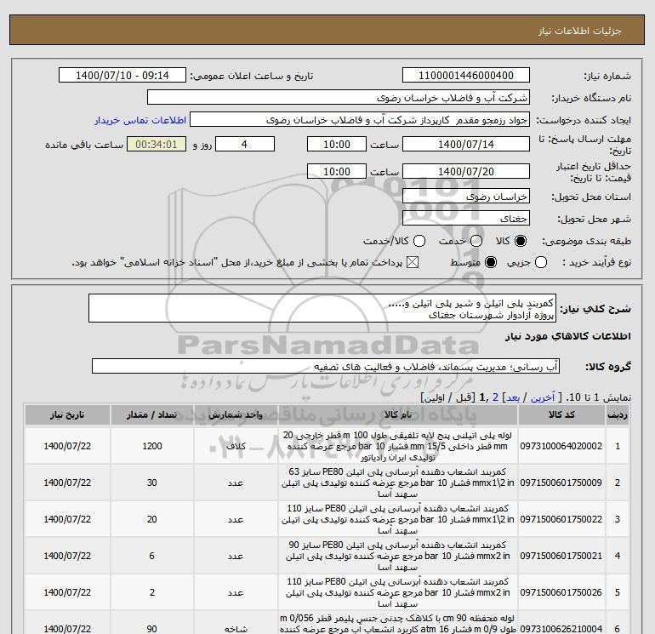Click the response deadline date 1400/07/14
This screenshot has width=655, height=634.
tap(466, 144)
